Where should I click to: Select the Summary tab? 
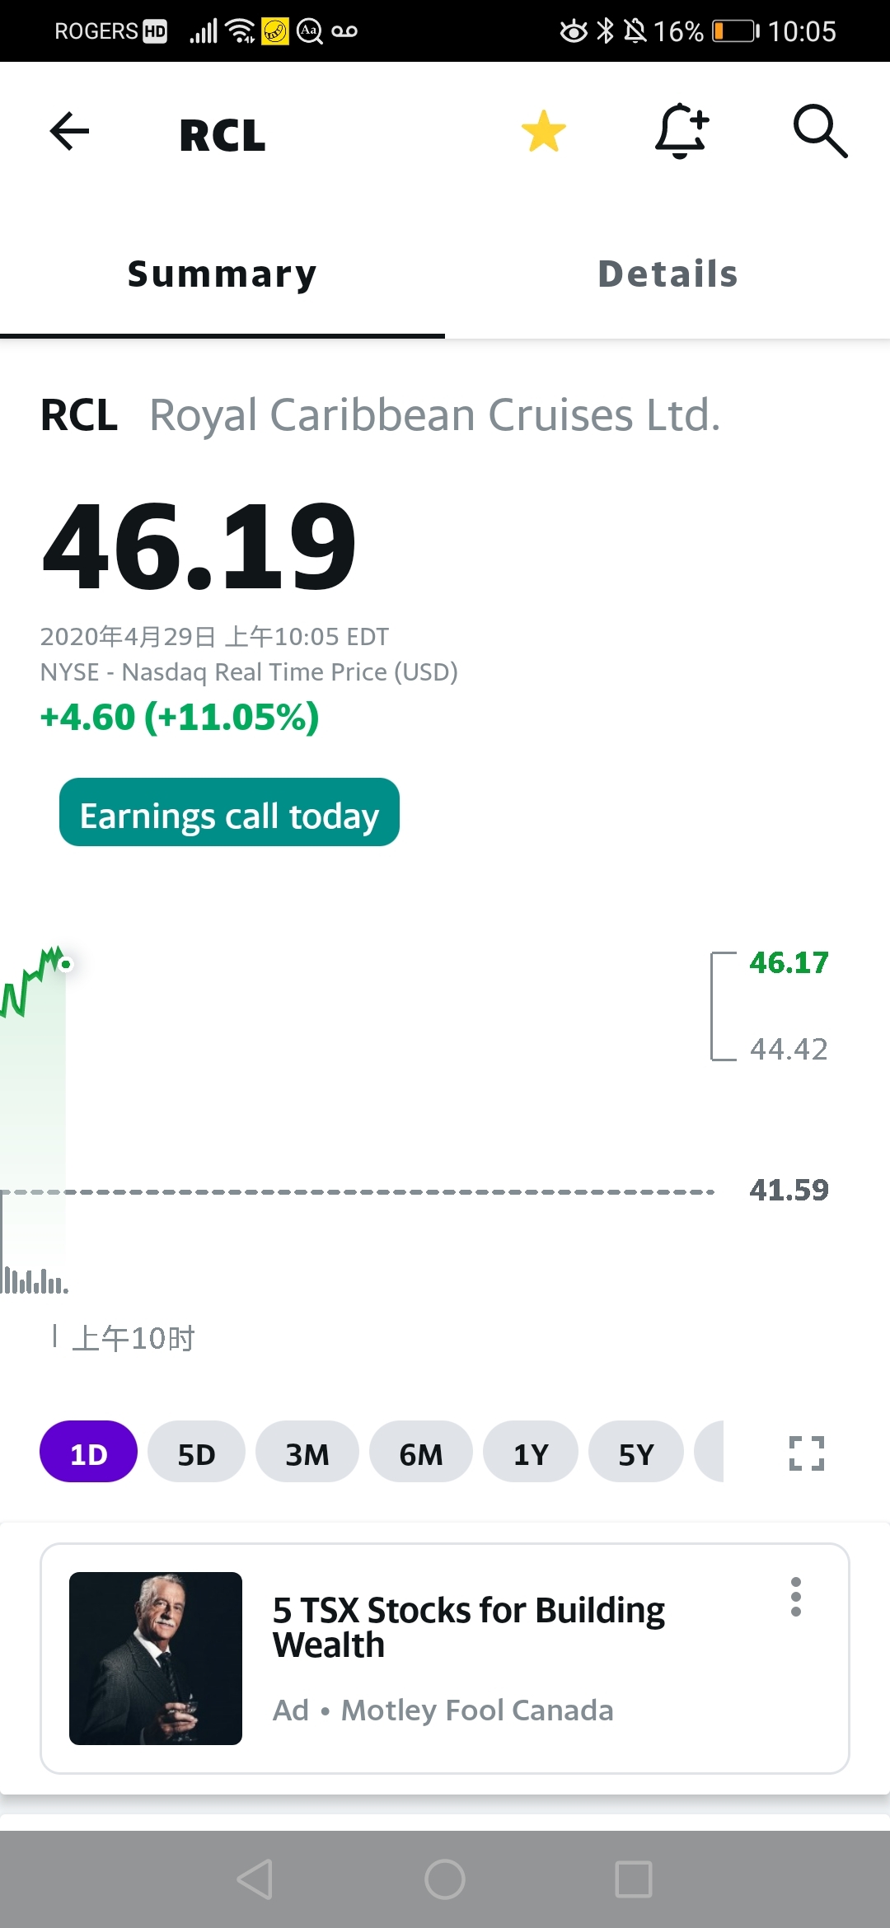click(x=222, y=274)
